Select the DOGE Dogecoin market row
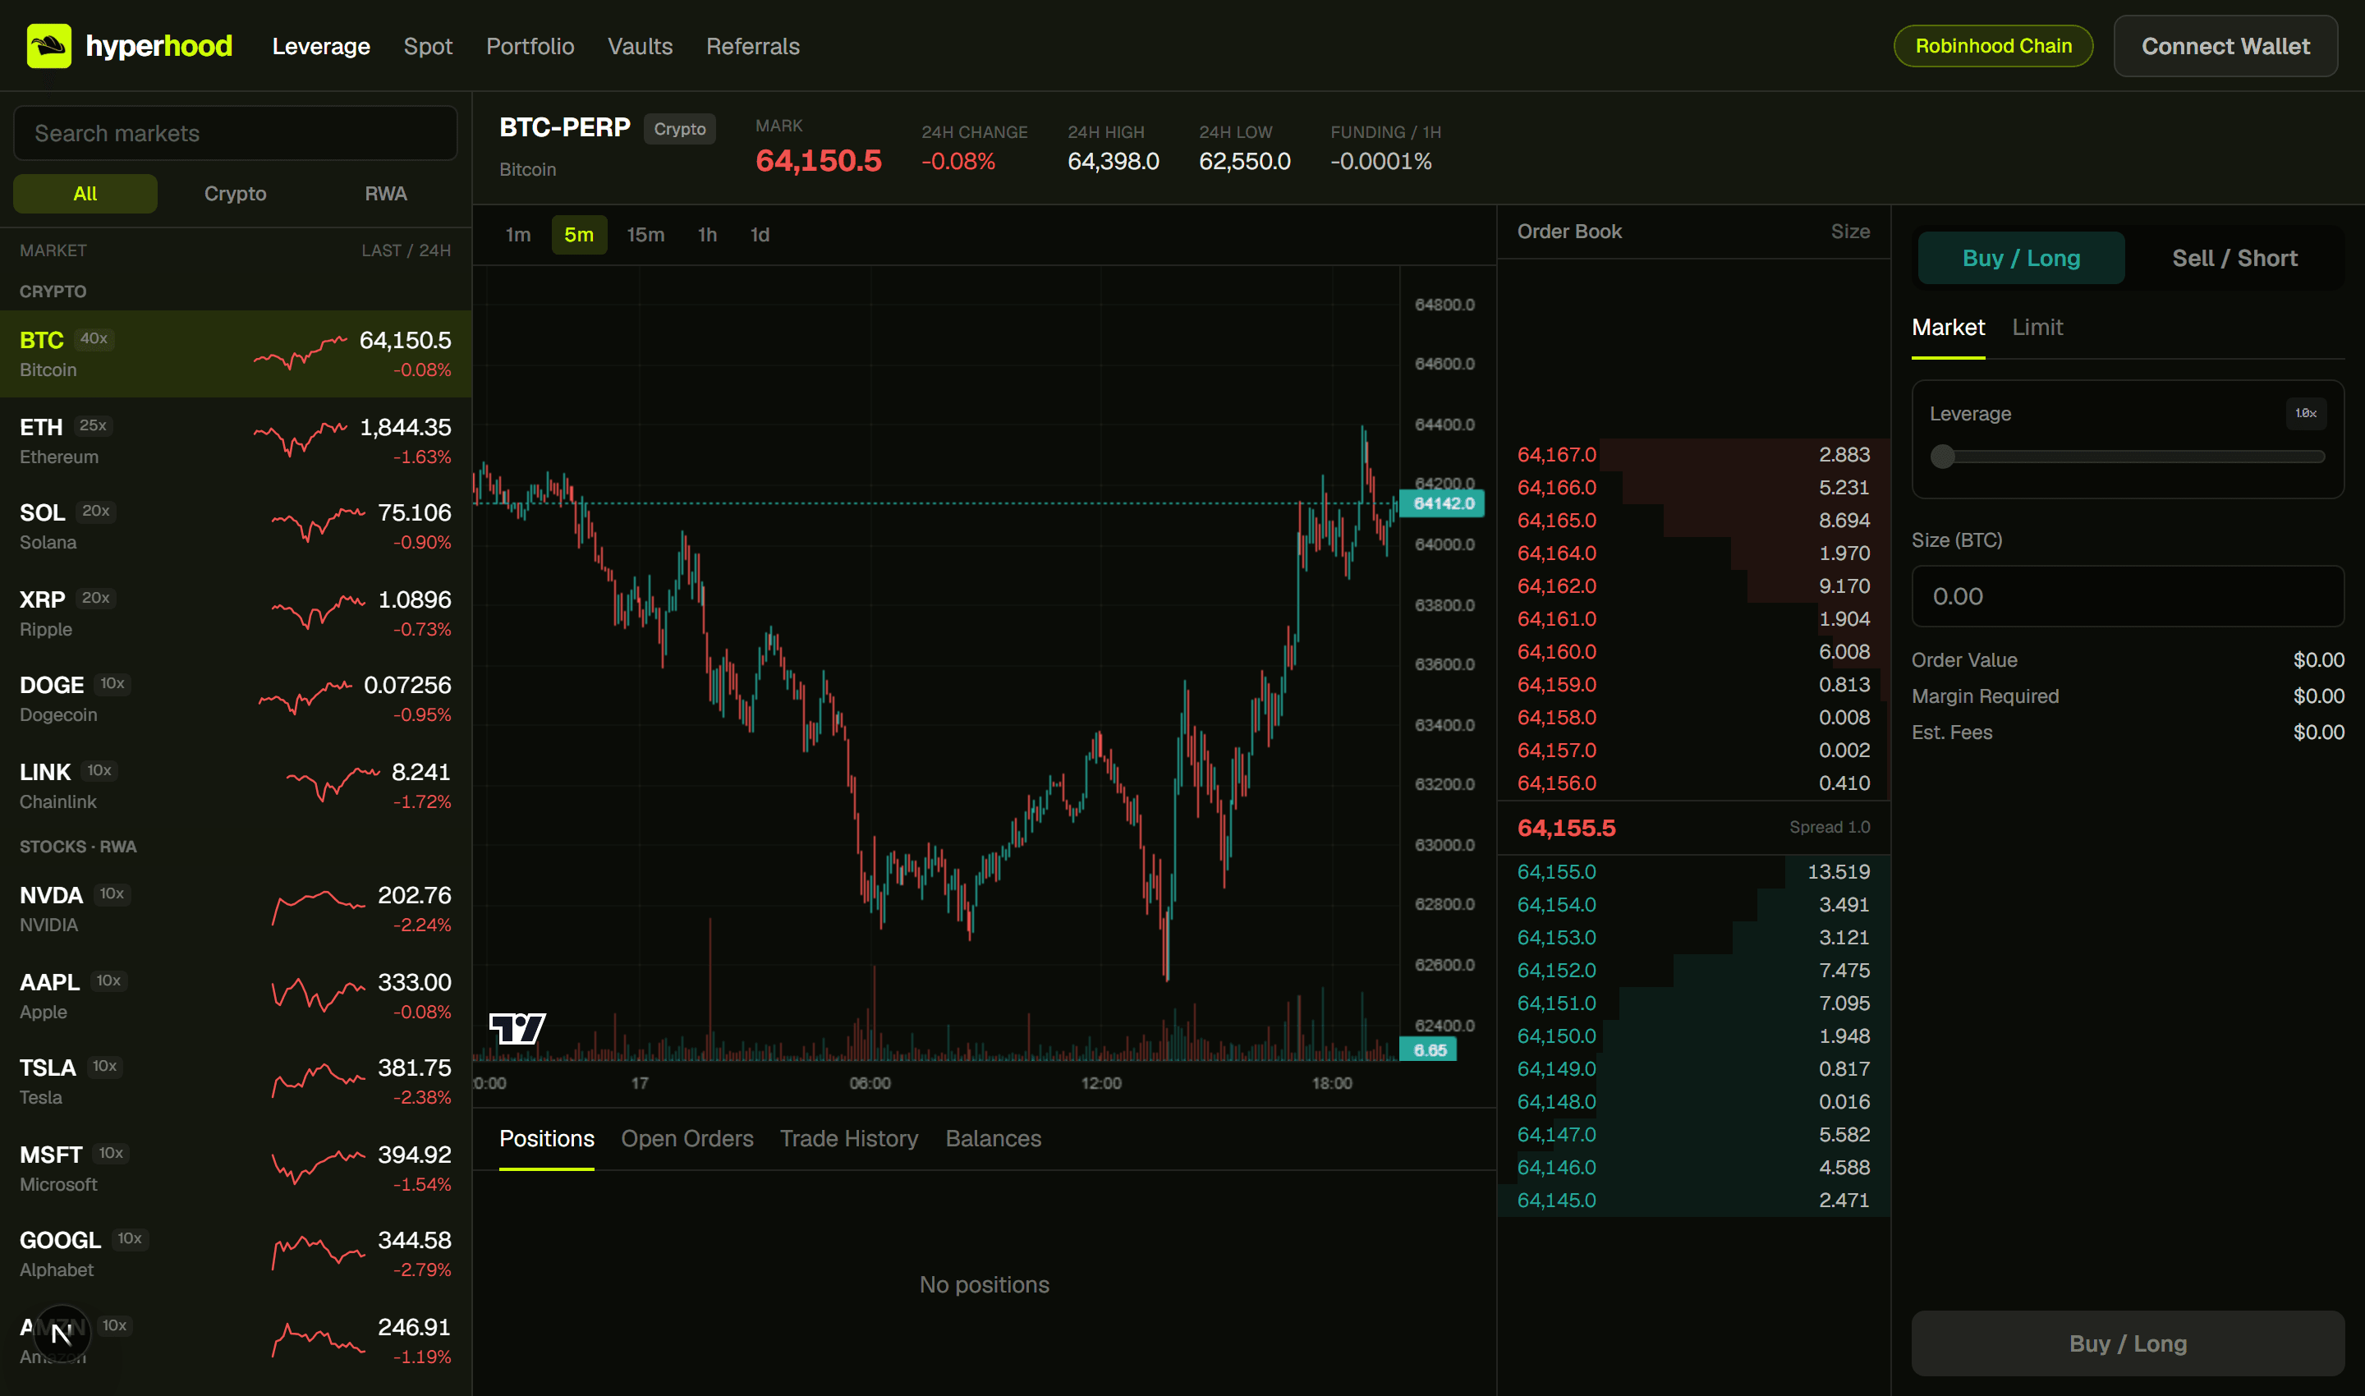This screenshot has height=1396, width=2365. click(235, 699)
